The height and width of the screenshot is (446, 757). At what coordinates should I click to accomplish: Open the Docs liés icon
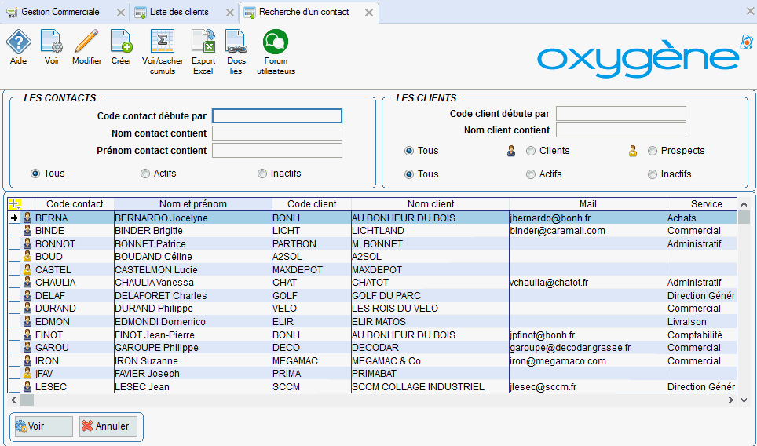(x=236, y=42)
